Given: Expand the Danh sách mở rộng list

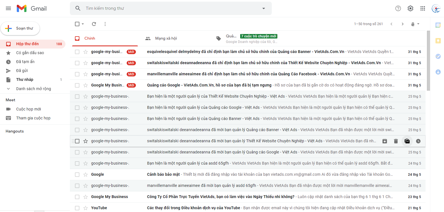Looking at the screenshot, I should (33, 89).
